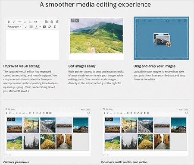Viewport: 194px width, 165px height.
Task: Click Bold in the Gallery previews editor toolbar
Action: coord(6,113)
